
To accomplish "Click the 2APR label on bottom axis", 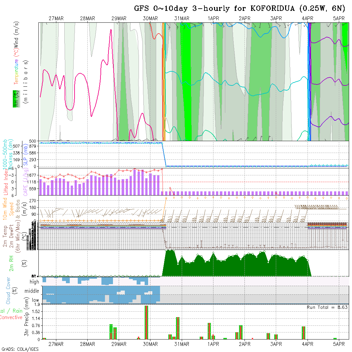I will point(244,344).
